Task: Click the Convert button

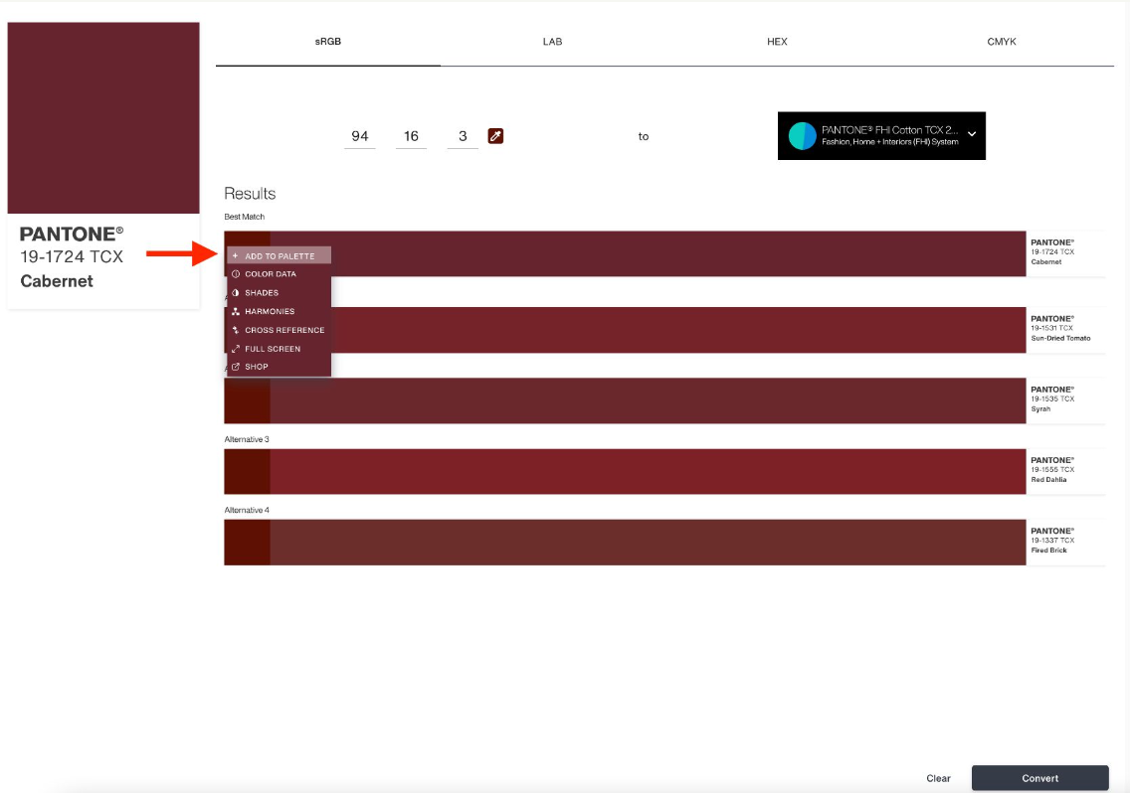Action: (1039, 778)
